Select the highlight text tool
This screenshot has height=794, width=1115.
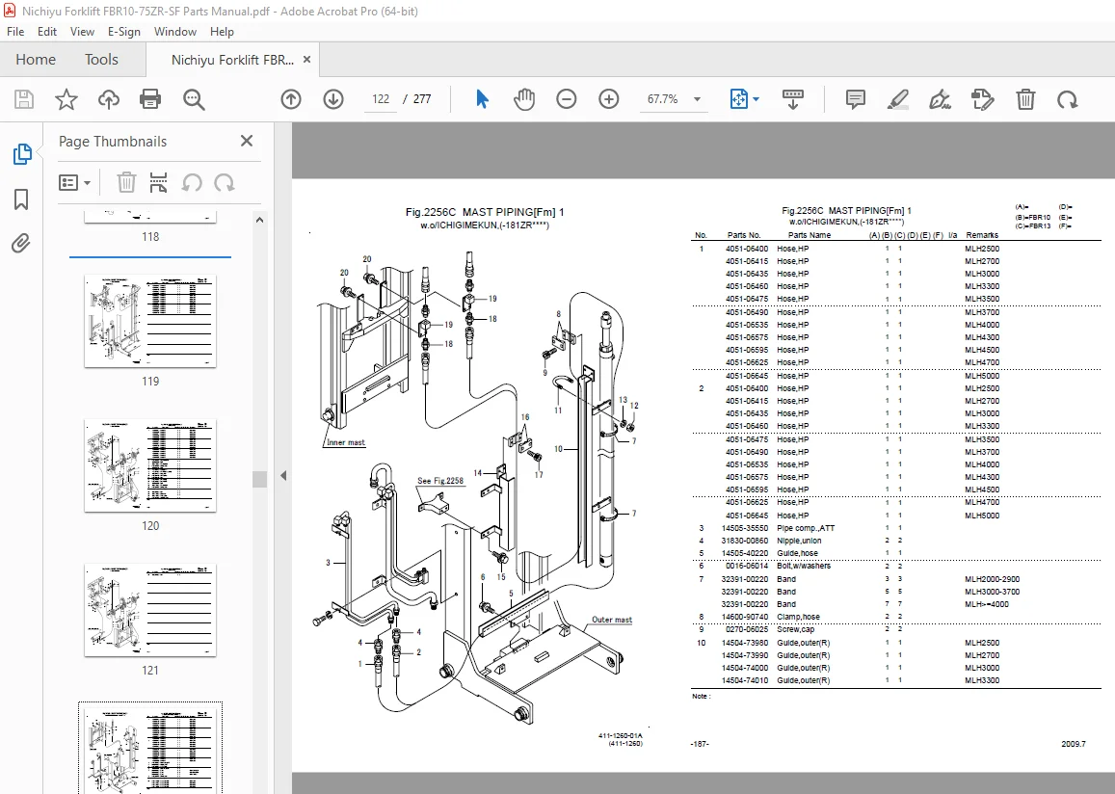pos(898,99)
